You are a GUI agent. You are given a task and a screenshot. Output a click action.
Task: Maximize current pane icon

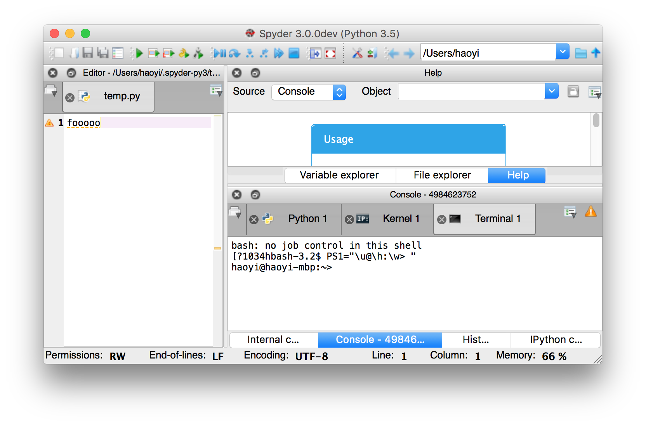(x=315, y=53)
